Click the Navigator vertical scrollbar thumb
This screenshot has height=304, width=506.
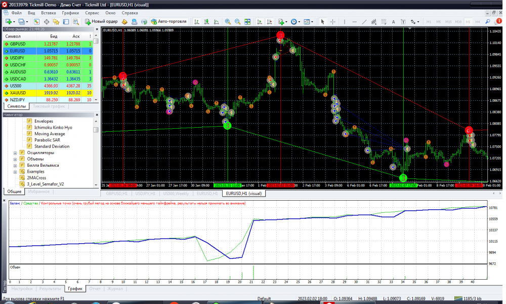click(x=96, y=130)
